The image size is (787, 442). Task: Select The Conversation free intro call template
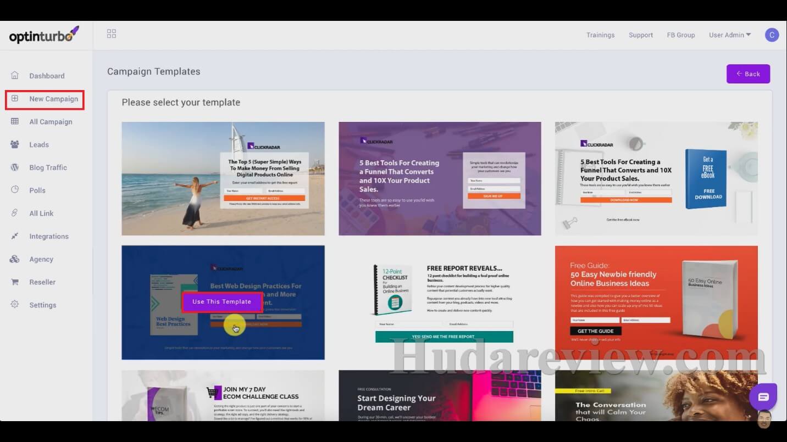[656, 395]
